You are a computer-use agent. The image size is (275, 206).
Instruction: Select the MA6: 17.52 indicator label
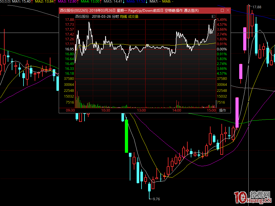(136, 2)
